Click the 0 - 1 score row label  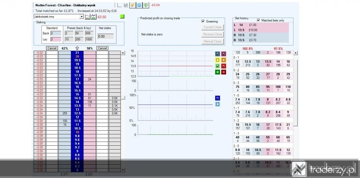pyautogui.click(x=236, y=57)
